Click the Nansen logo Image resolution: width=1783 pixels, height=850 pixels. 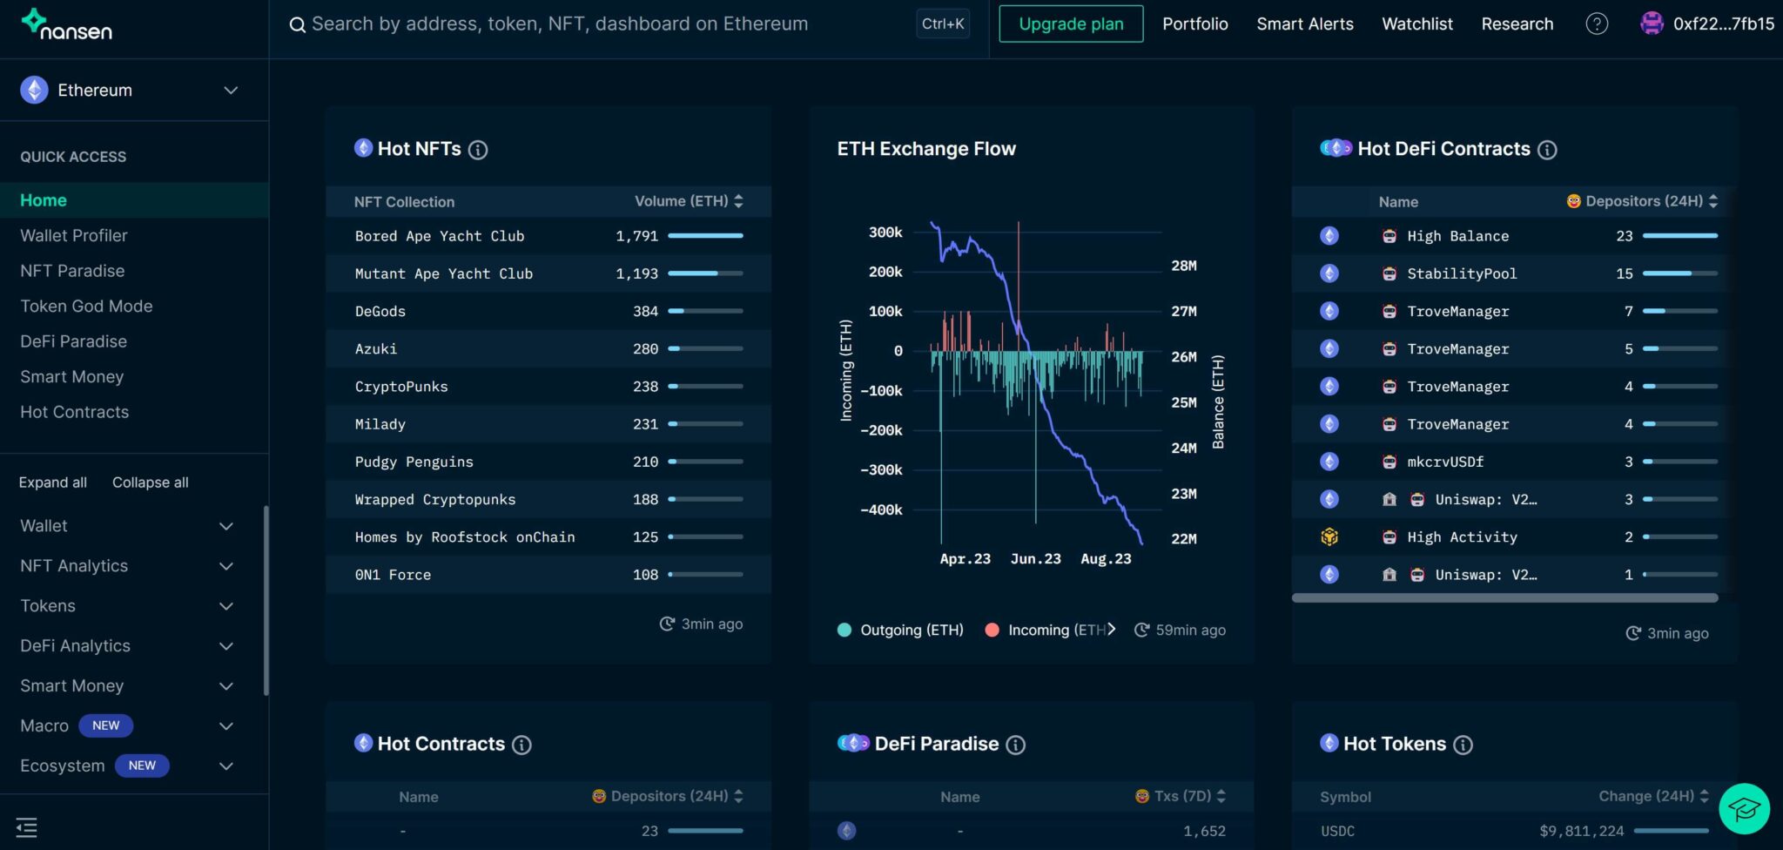67,25
